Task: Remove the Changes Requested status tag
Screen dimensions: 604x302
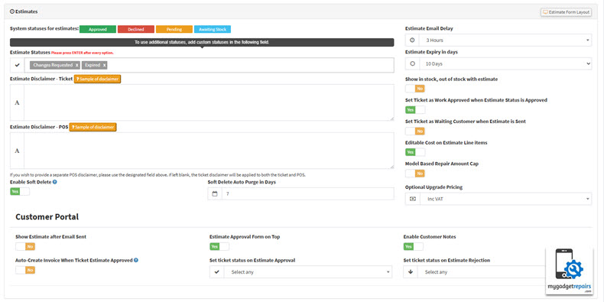Action: (x=77, y=66)
